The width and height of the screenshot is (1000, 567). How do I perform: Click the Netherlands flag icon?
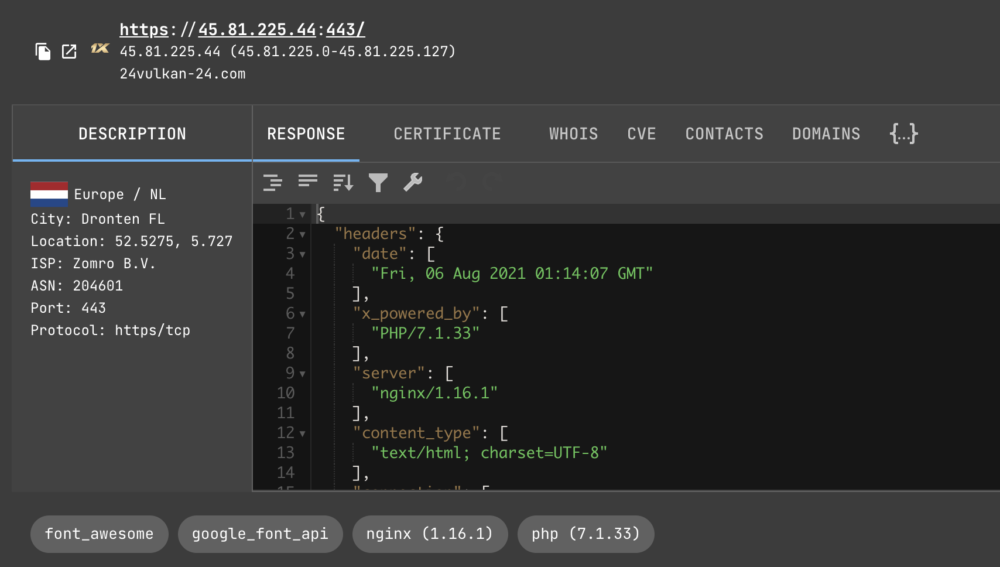pos(49,194)
